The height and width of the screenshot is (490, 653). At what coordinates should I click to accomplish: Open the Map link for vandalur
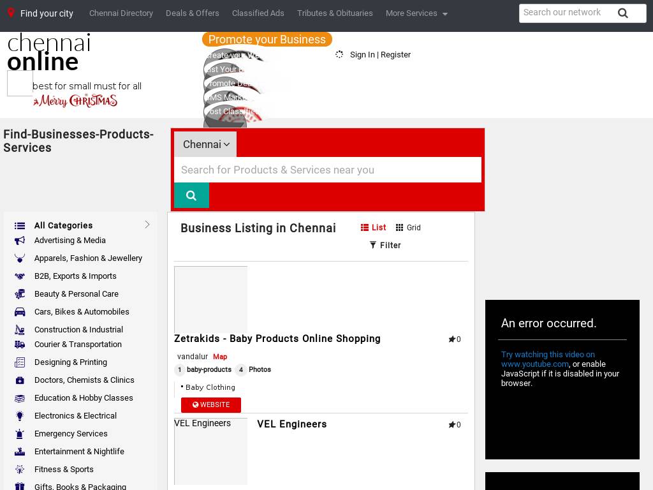point(220,357)
